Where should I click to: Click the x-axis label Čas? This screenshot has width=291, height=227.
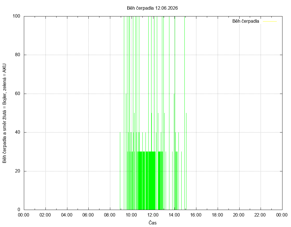(153, 223)
